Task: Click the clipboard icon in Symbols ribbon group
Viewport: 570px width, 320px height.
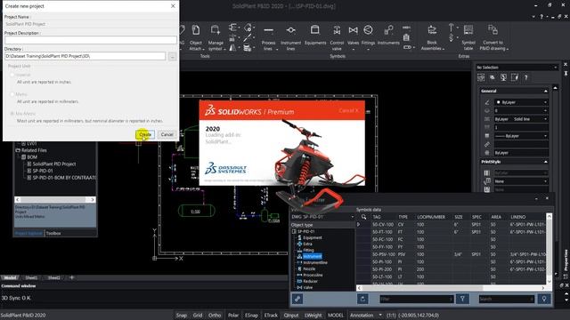Action: pyautogui.click(x=406, y=37)
